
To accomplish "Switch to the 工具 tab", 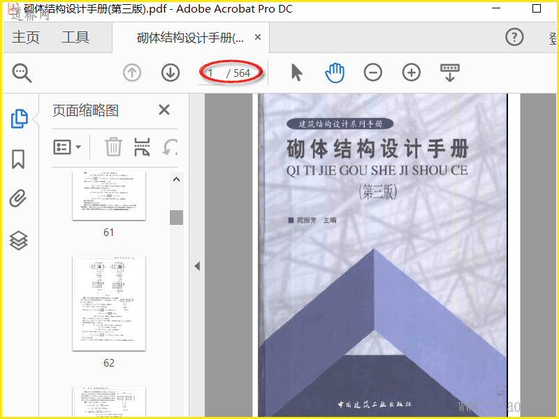I will [x=75, y=38].
